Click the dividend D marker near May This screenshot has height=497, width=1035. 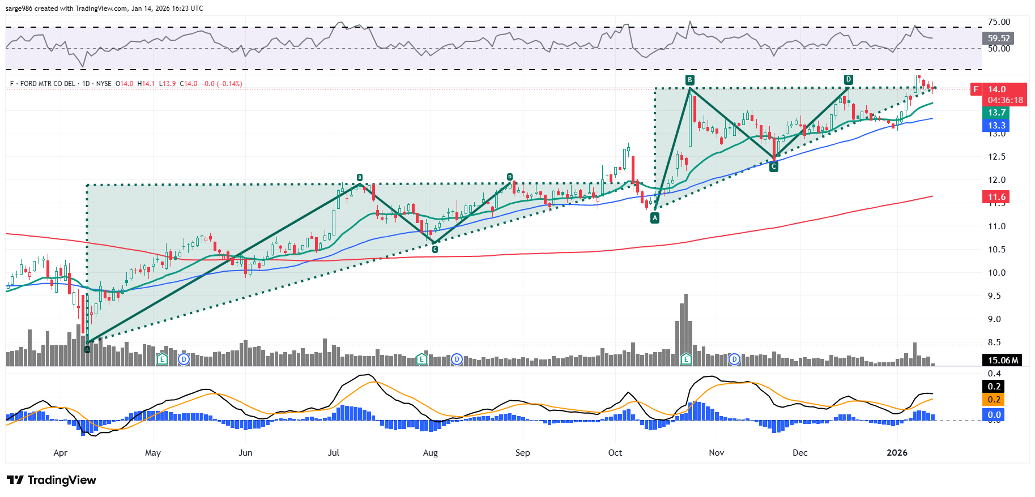coord(184,359)
